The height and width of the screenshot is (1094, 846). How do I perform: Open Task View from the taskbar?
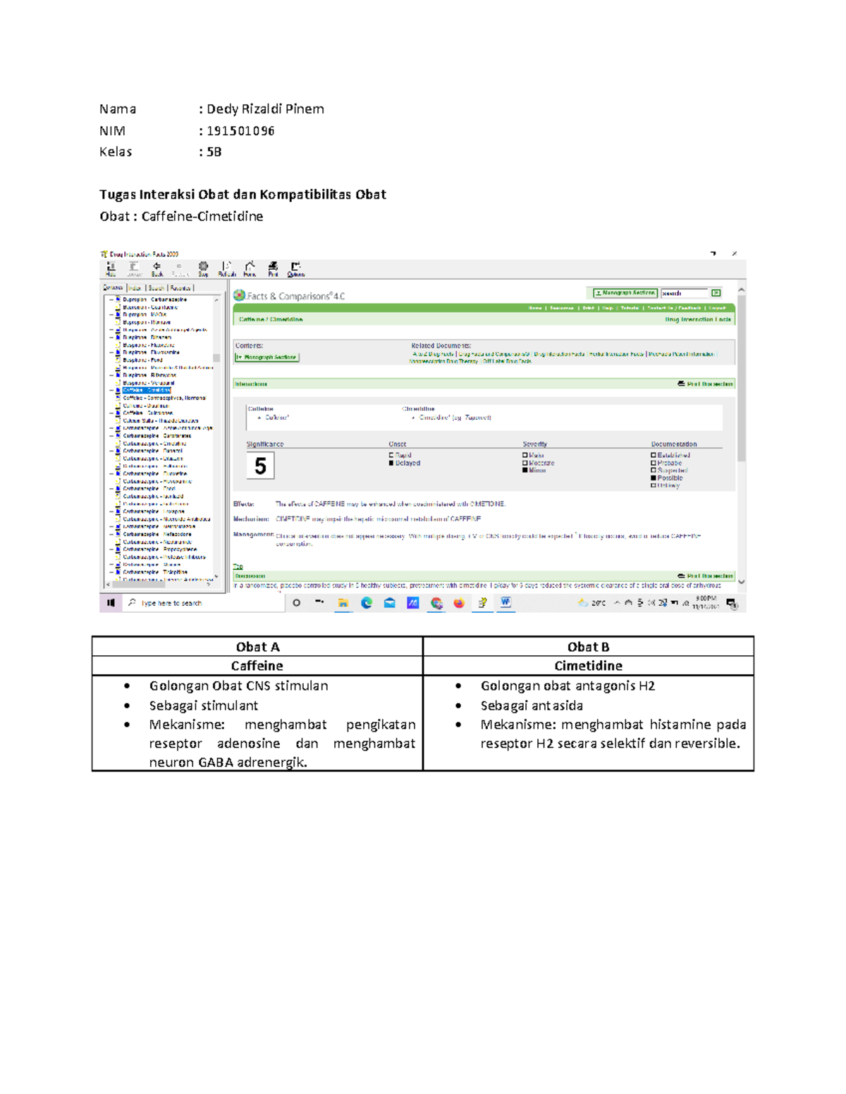pyautogui.click(x=319, y=603)
